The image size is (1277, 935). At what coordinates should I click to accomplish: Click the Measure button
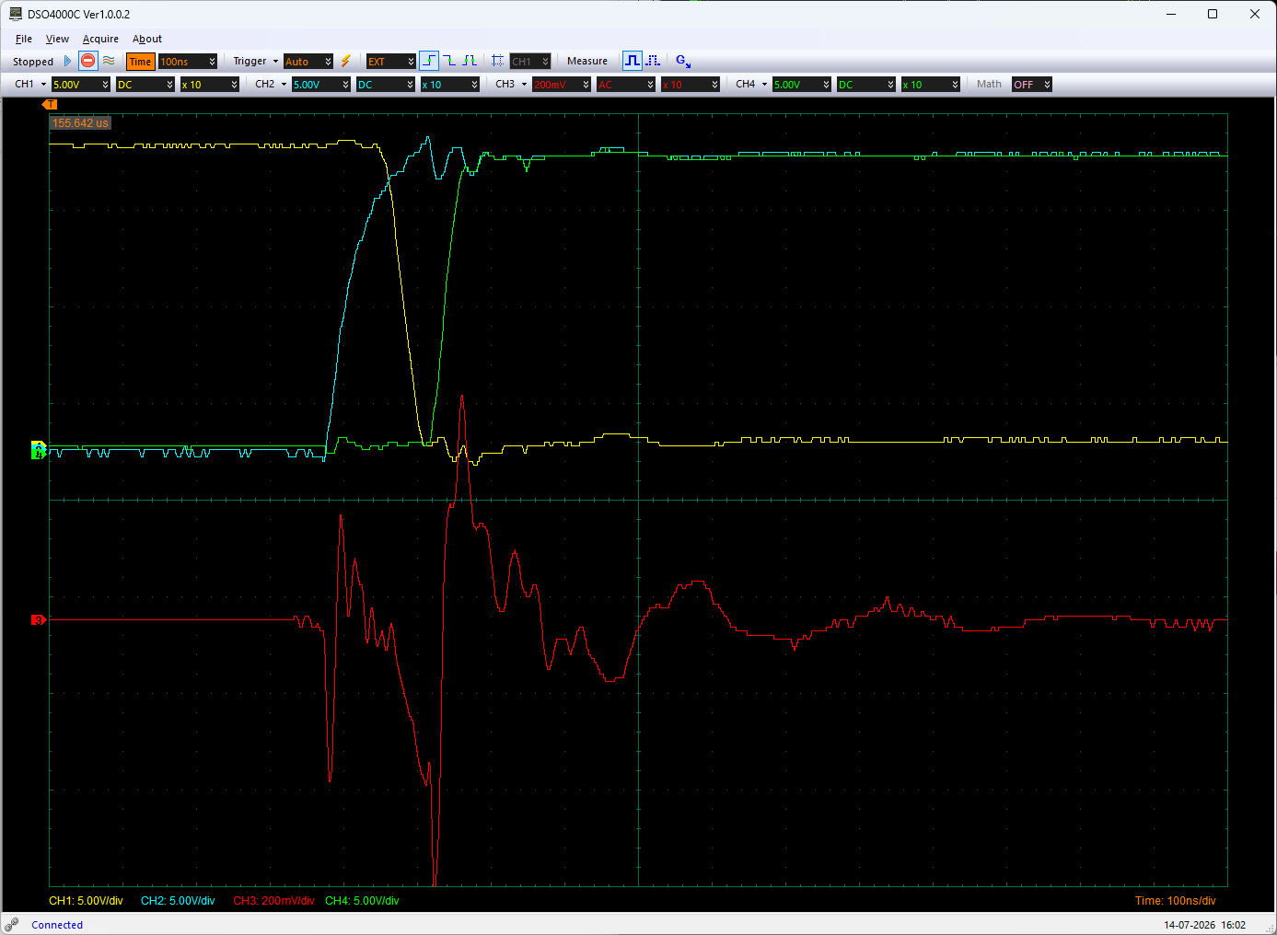587,61
